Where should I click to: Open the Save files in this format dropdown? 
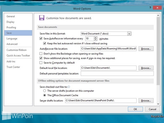129,34
